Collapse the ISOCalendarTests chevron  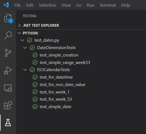25,70
